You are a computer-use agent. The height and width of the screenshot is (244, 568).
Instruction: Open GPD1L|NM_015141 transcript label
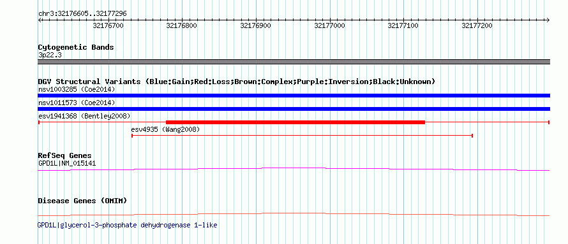67,163
